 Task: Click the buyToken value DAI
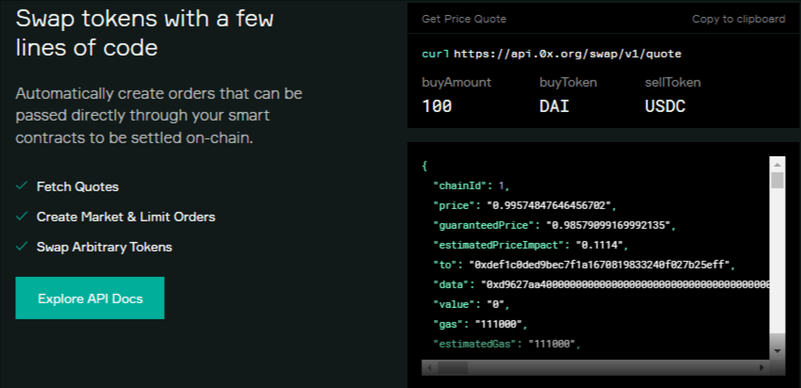(554, 106)
